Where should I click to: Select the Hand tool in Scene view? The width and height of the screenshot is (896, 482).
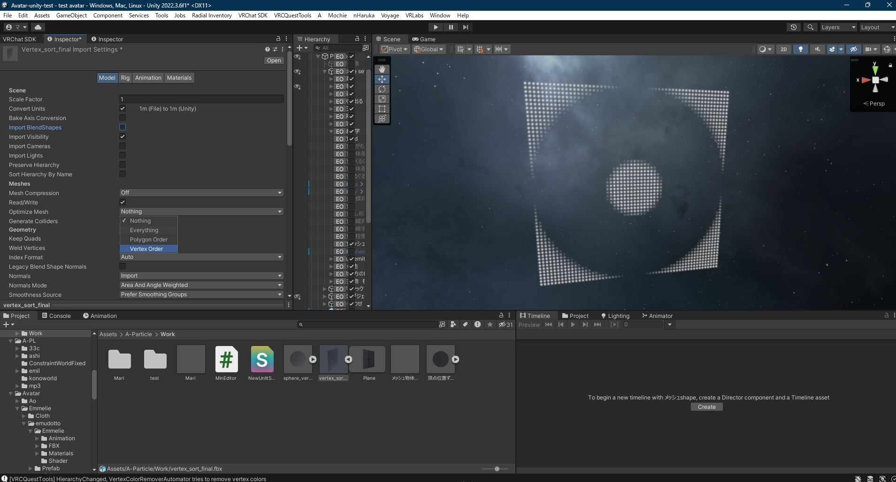tap(382, 69)
